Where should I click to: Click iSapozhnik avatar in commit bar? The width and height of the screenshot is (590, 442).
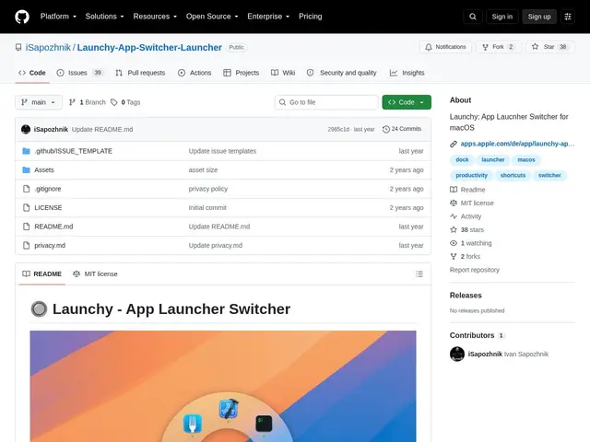(26, 129)
